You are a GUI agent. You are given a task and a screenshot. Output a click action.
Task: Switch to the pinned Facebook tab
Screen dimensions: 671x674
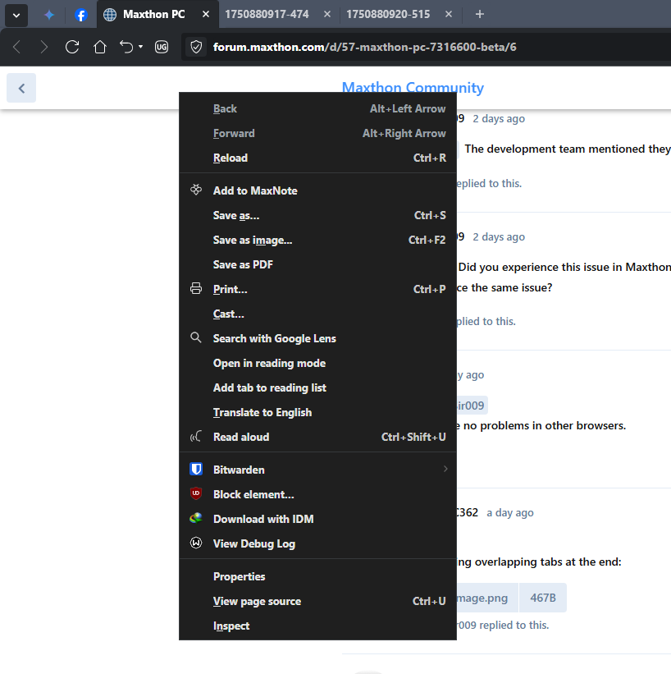point(80,15)
